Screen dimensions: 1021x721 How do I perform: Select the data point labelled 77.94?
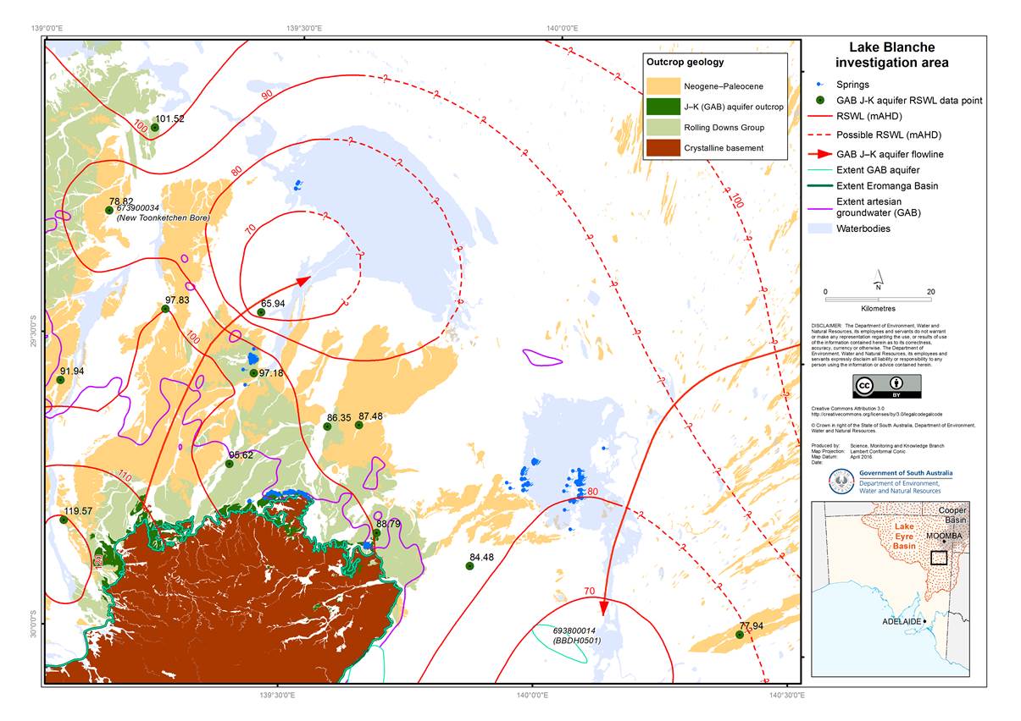tap(739, 635)
